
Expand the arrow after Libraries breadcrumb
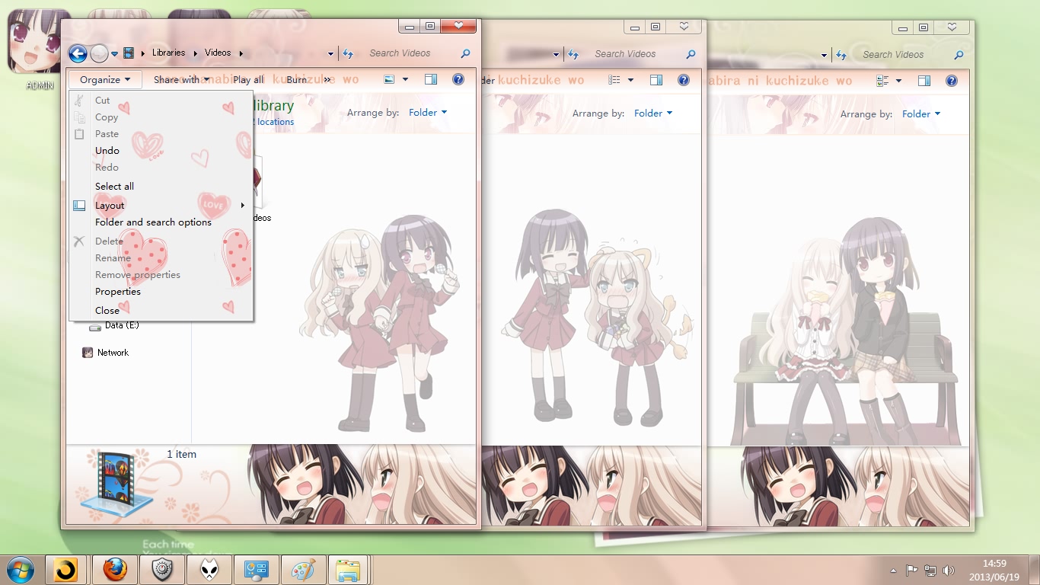[x=195, y=53]
